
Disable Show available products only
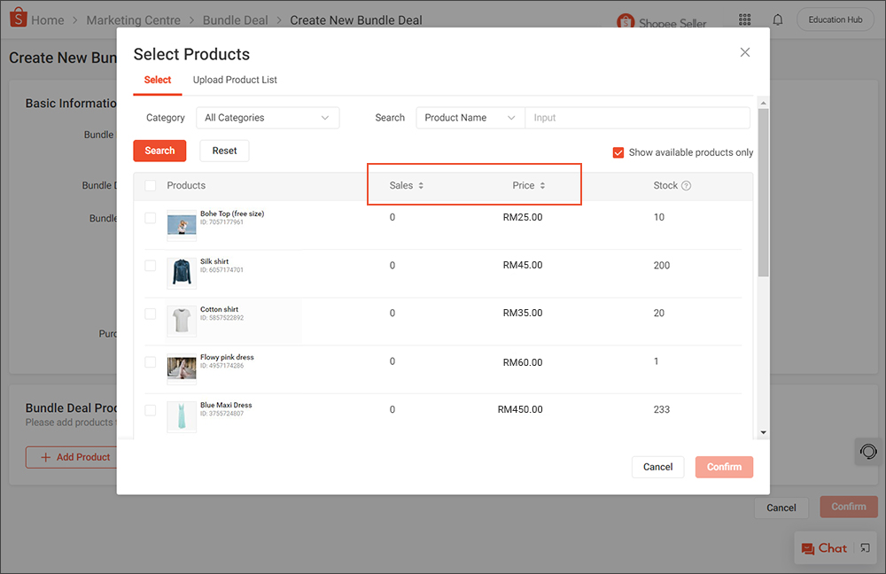tap(618, 152)
